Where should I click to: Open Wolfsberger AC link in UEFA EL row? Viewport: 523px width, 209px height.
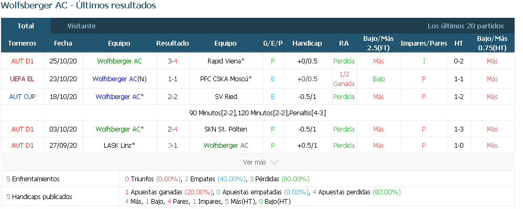(114, 79)
